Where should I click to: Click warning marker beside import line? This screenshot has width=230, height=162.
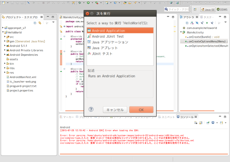61,27
